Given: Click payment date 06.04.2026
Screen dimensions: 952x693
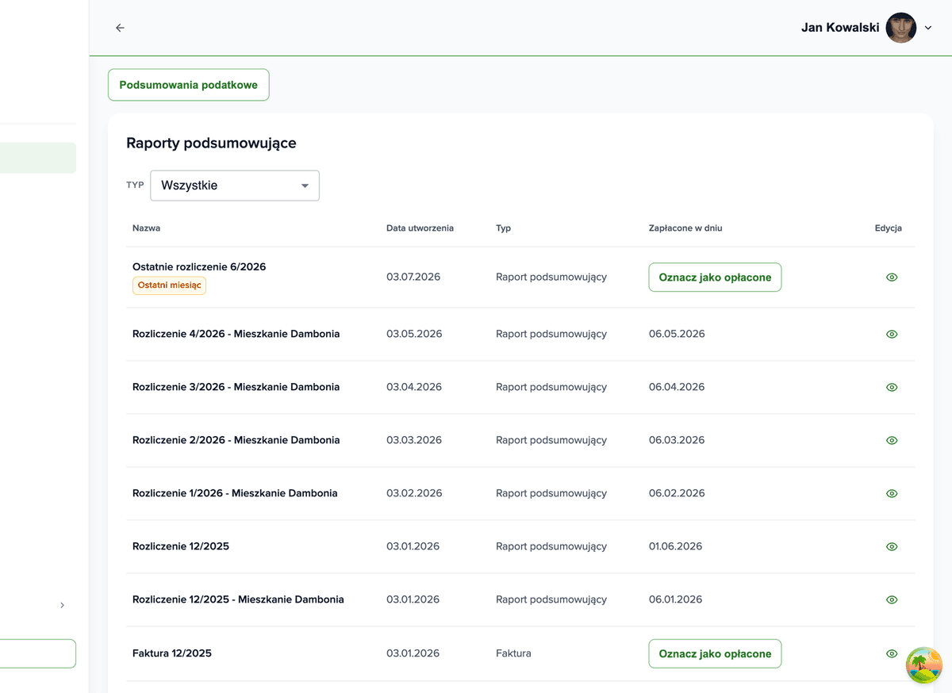Looking at the screenshot, I should coord(677,387).
